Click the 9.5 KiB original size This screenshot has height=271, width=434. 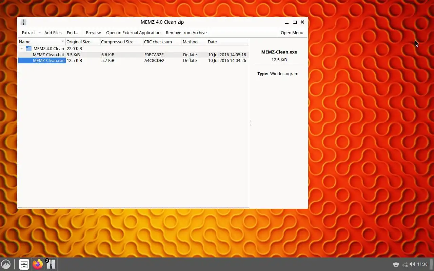click(73, 55)
